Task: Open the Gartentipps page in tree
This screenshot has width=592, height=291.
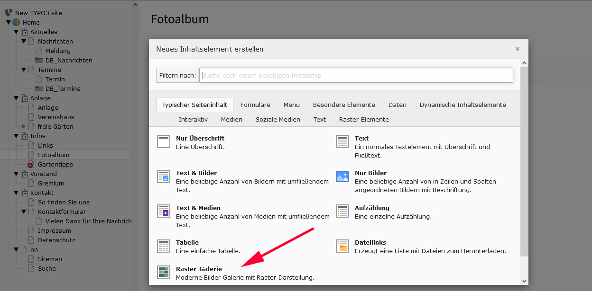Action: (55, 164)
